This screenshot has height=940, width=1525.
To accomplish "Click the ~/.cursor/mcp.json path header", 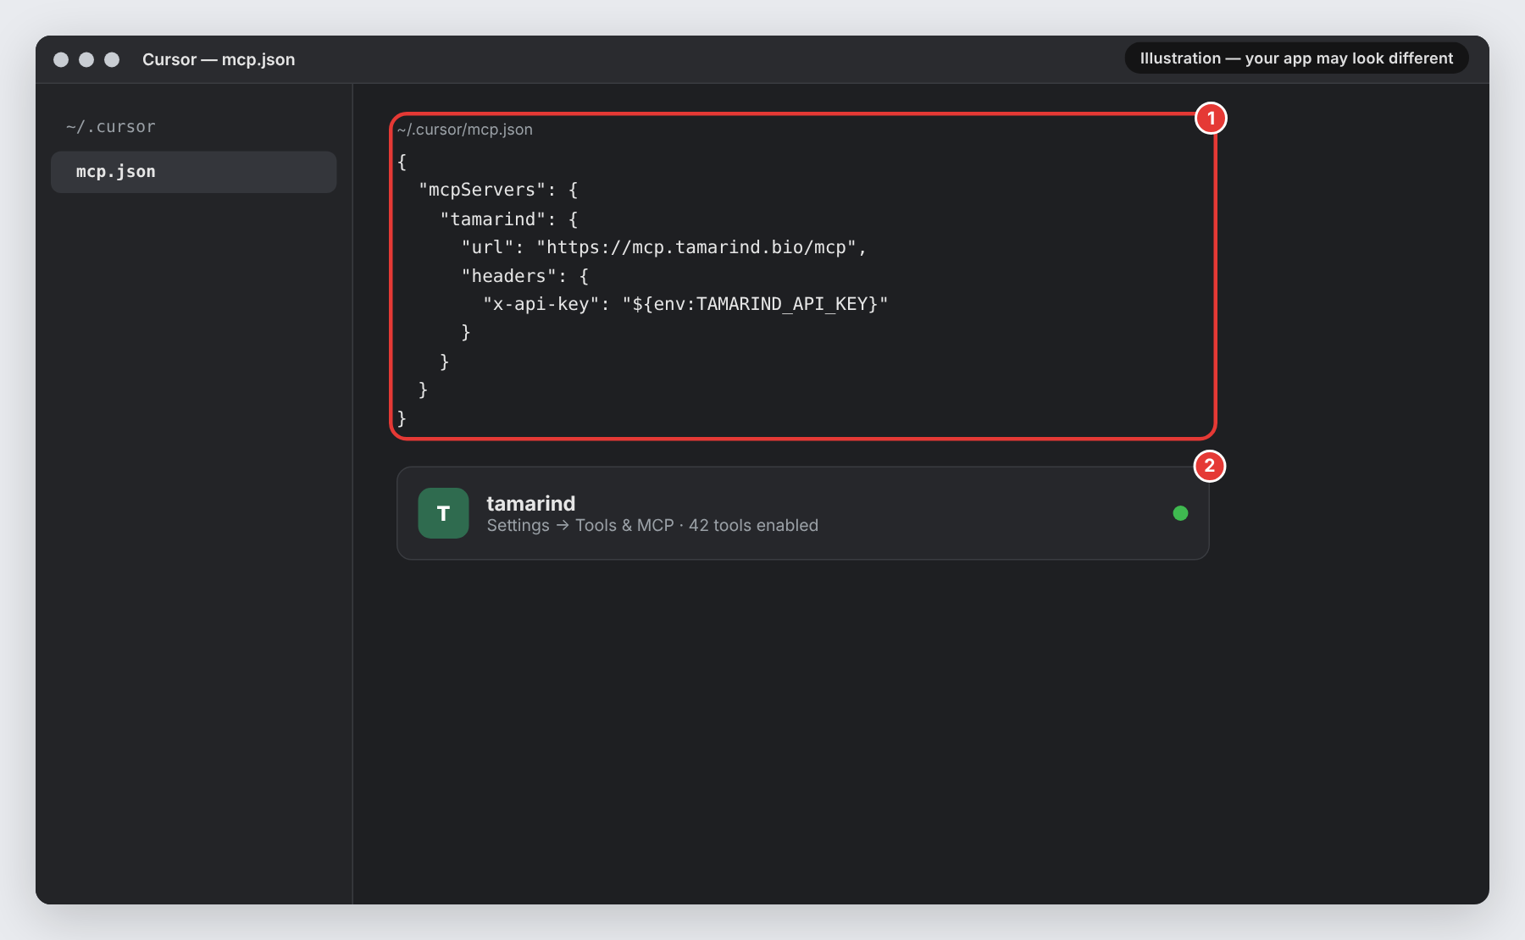I will 464,130.
